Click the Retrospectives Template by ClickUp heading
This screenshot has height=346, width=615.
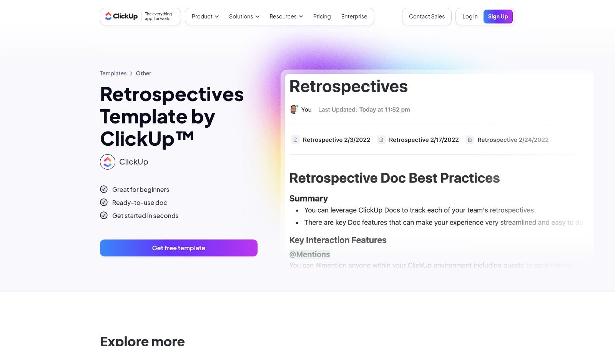(x=172, y=116)
